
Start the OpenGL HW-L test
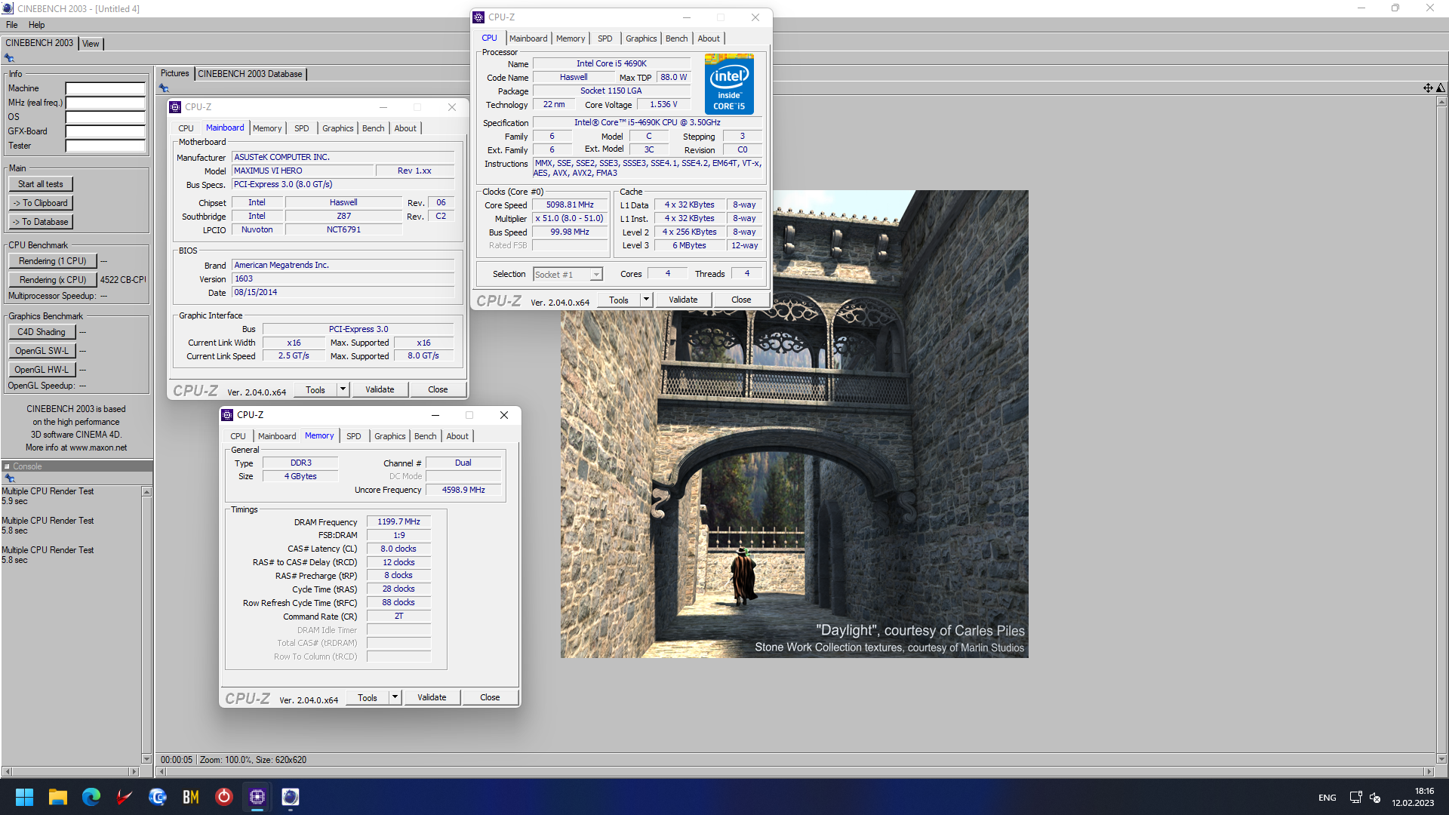tap(42, 370)
